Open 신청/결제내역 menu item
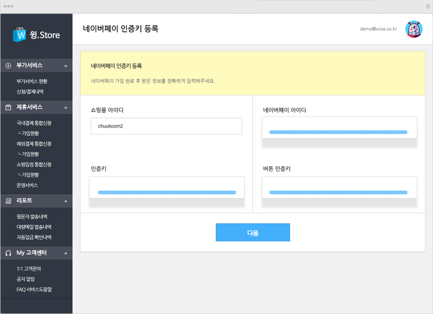Screen dimensions: 433x314 tap(30, 92)
